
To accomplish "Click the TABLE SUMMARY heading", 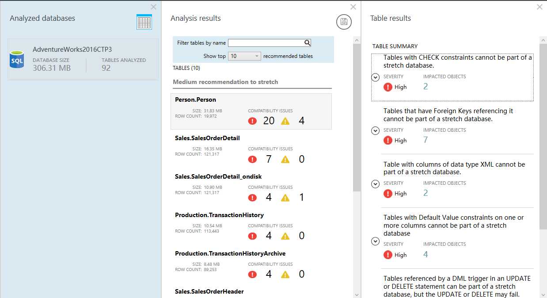I will click(395, 46).
